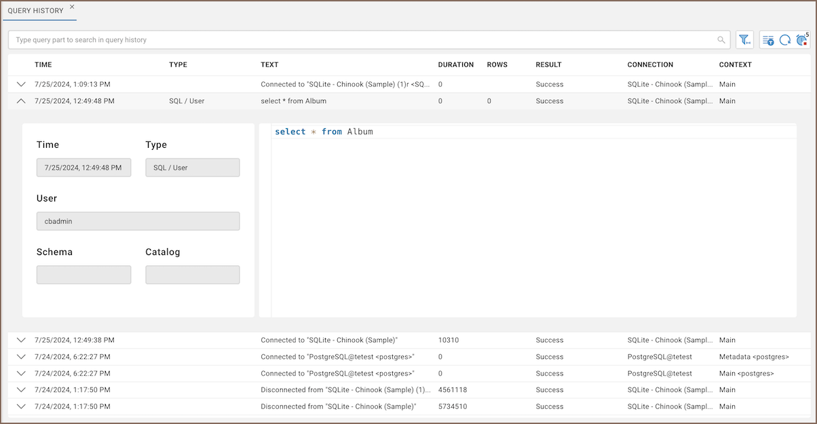Close the Query History tab
Image resolution: width=817 pixels, height=424 pixels.
tap(73, 7)
